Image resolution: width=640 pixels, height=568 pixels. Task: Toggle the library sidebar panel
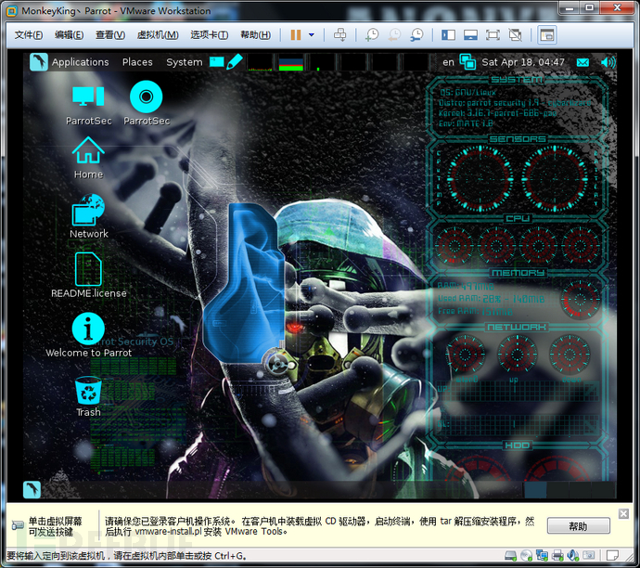[x=448, y=35]
